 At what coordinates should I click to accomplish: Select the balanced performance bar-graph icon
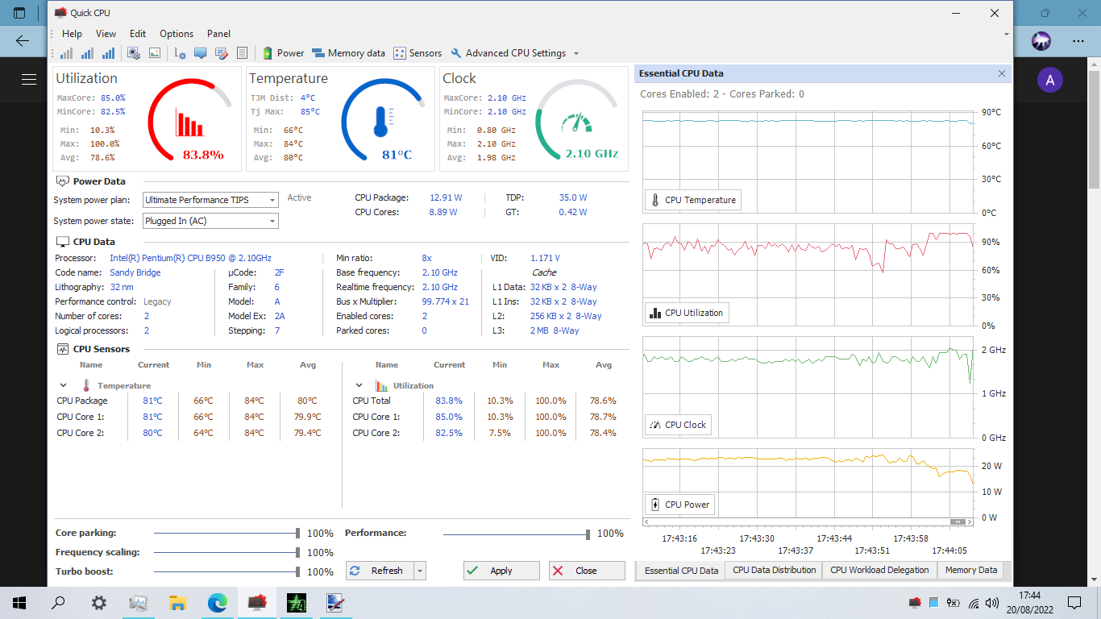87,53
